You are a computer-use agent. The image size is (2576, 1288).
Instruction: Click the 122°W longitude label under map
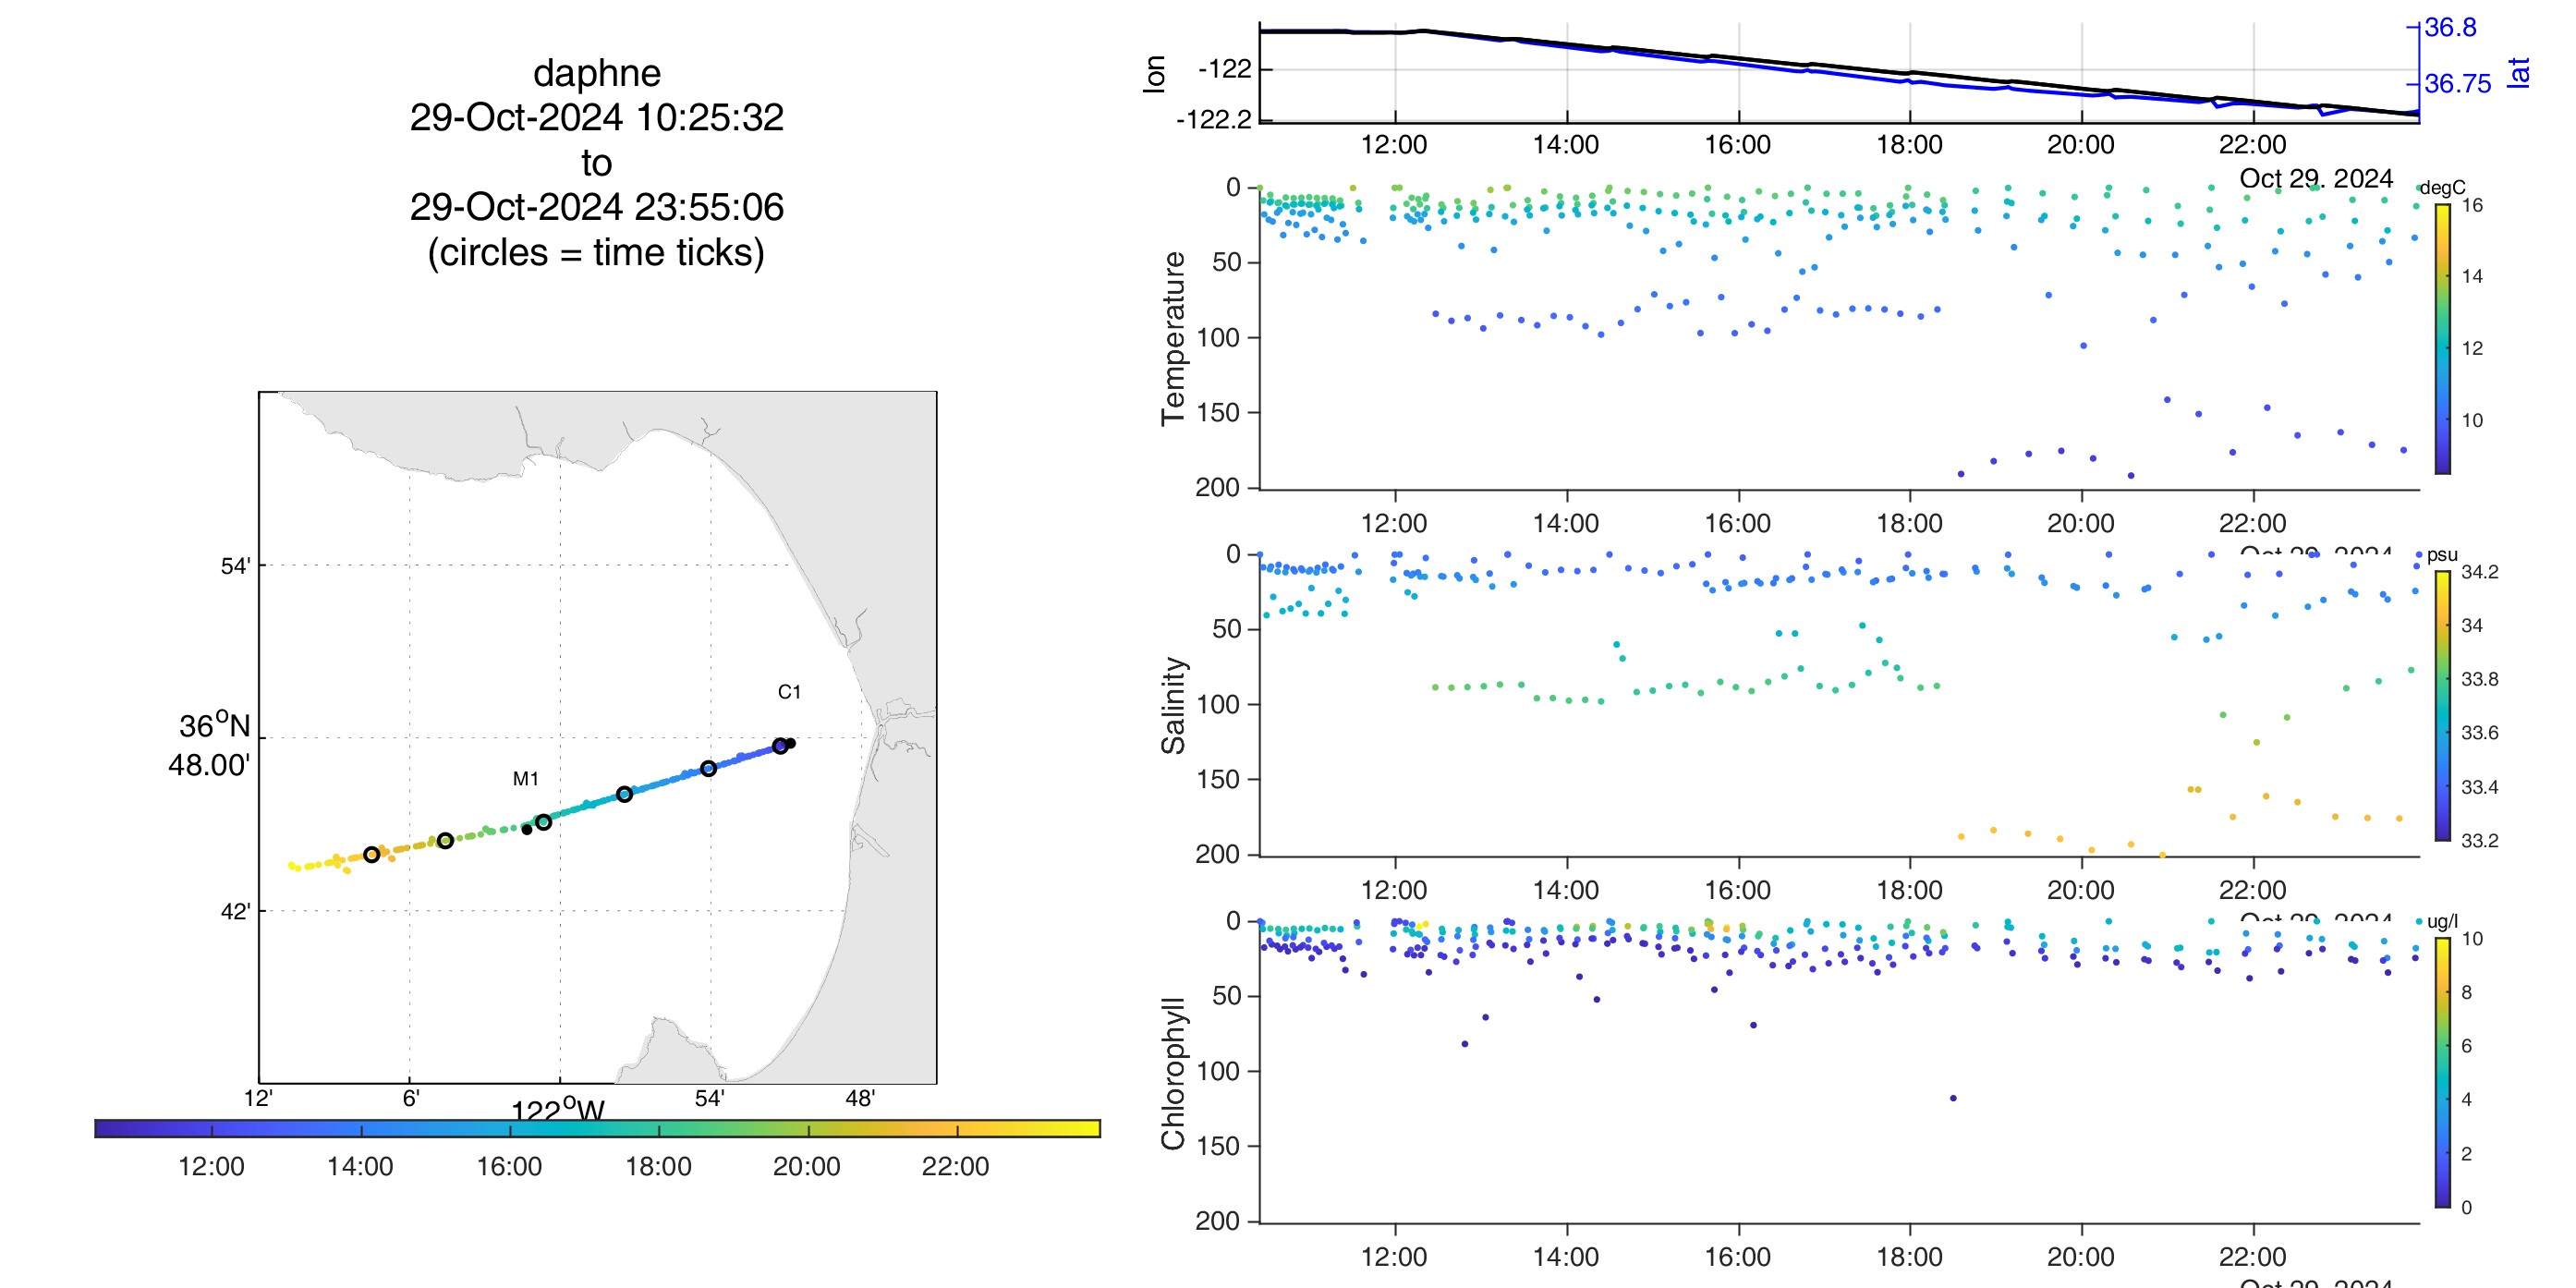(557, 1110)
